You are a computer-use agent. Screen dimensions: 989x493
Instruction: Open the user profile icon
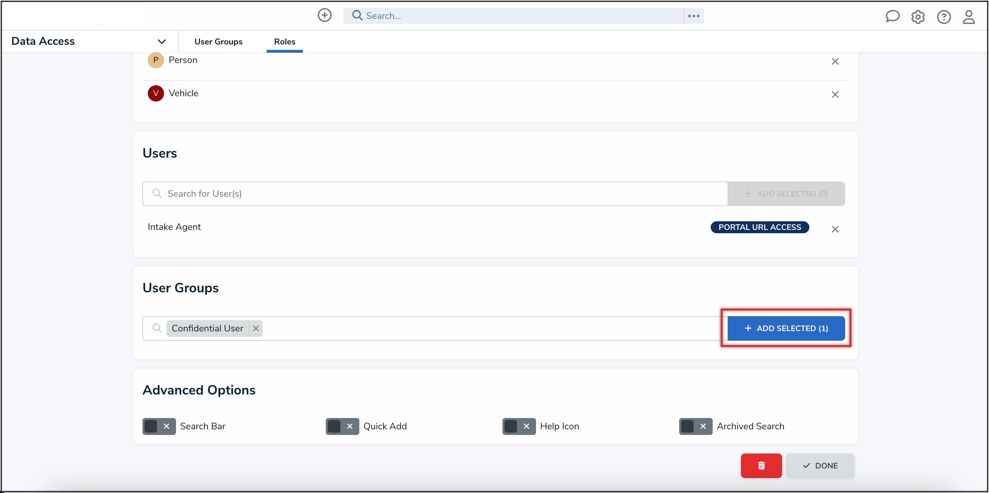(x=969, y=17)
